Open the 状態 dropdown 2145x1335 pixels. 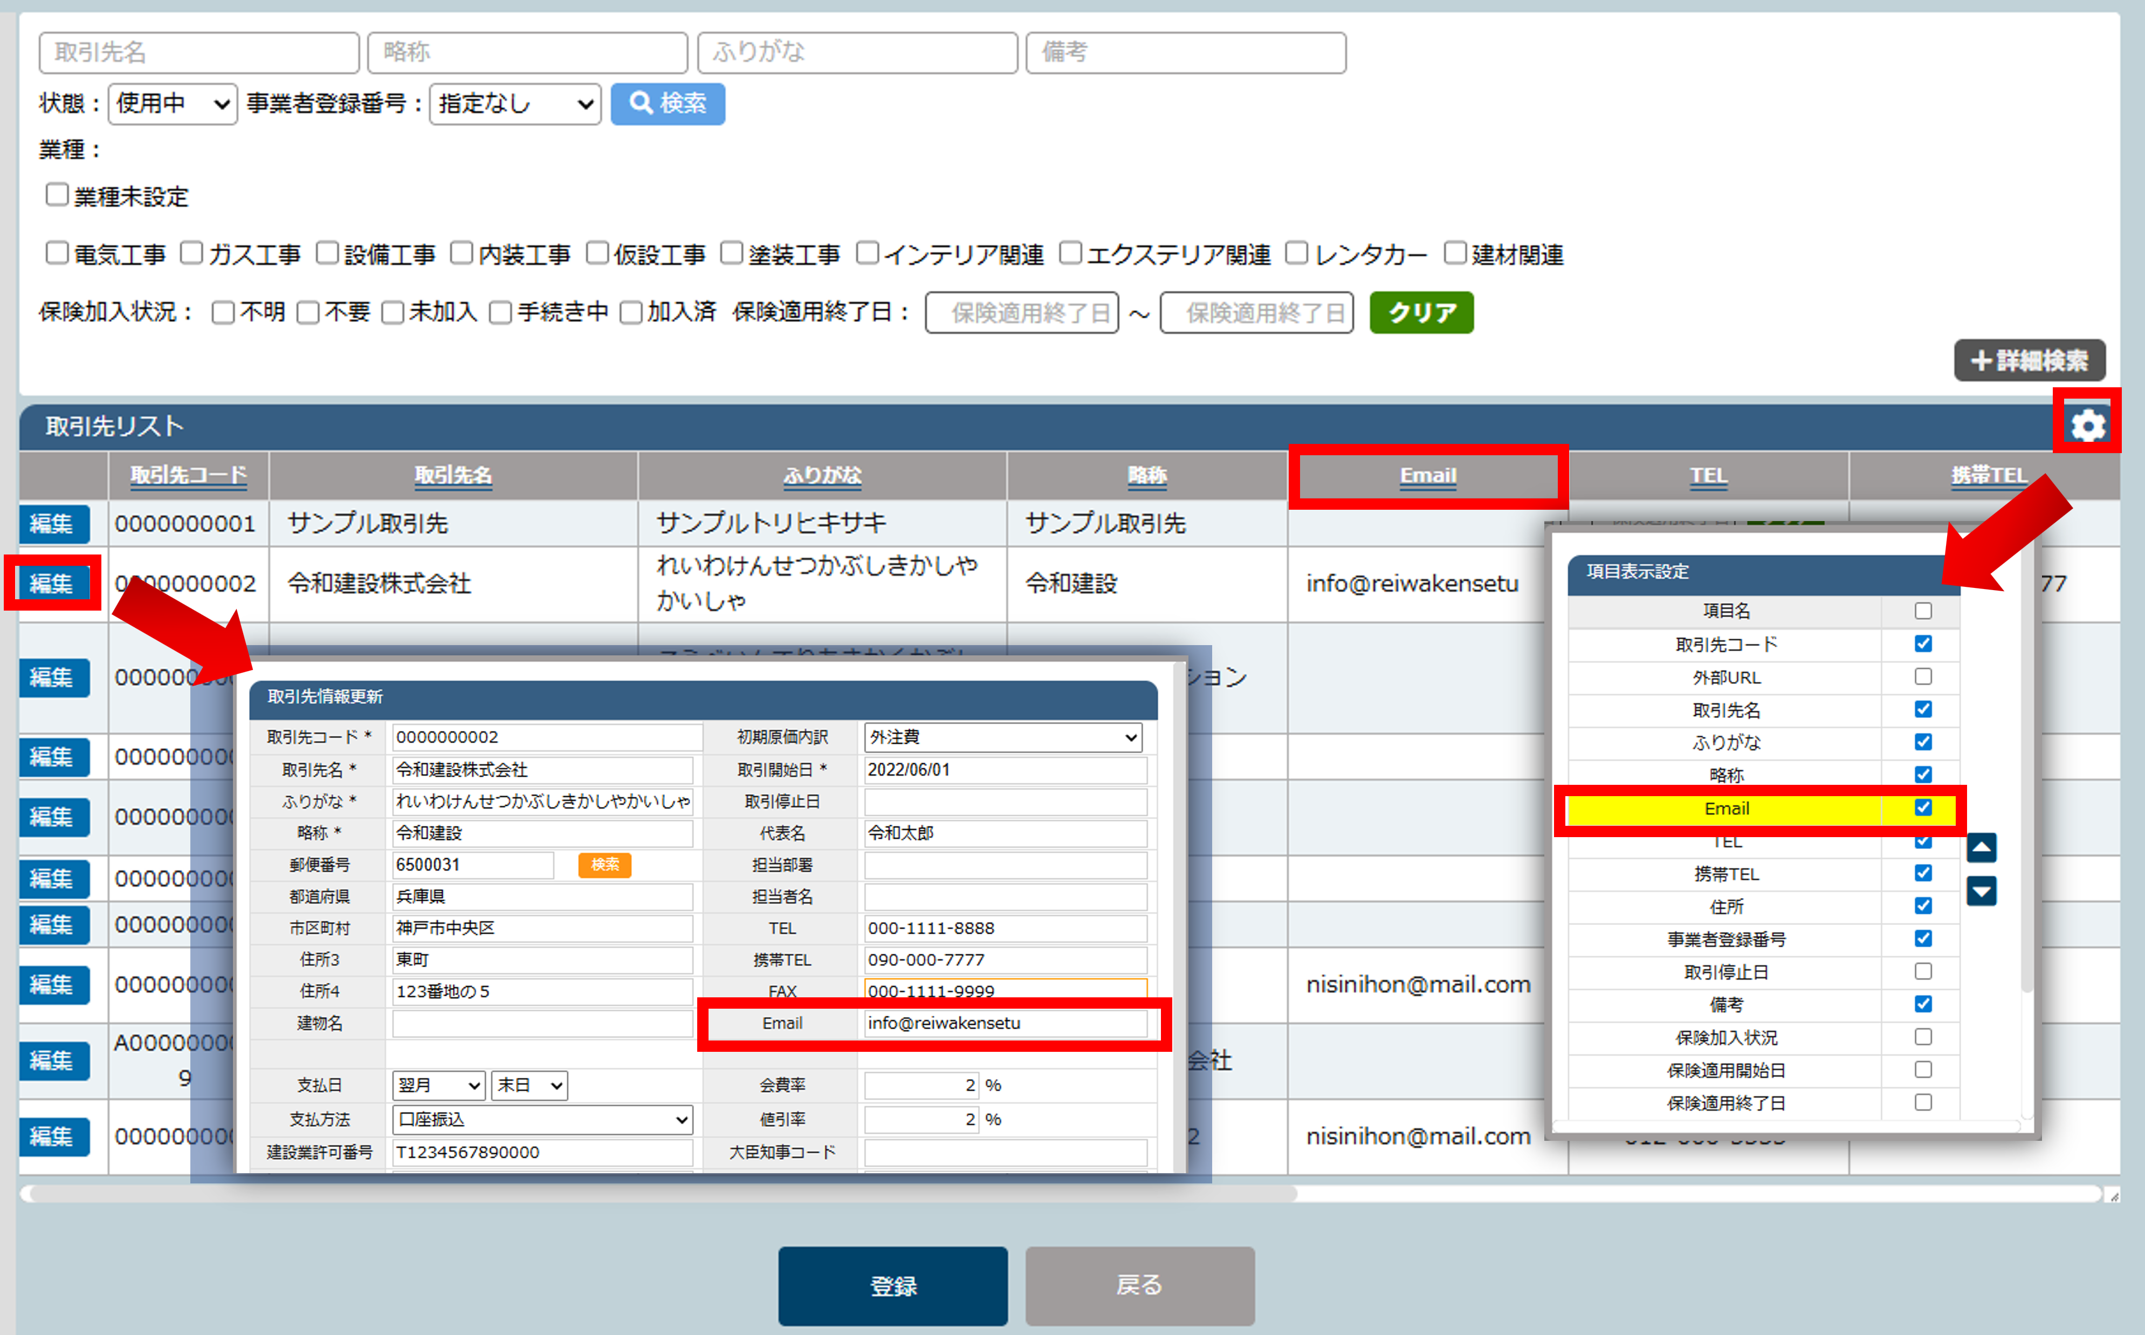tap(172, 104)
